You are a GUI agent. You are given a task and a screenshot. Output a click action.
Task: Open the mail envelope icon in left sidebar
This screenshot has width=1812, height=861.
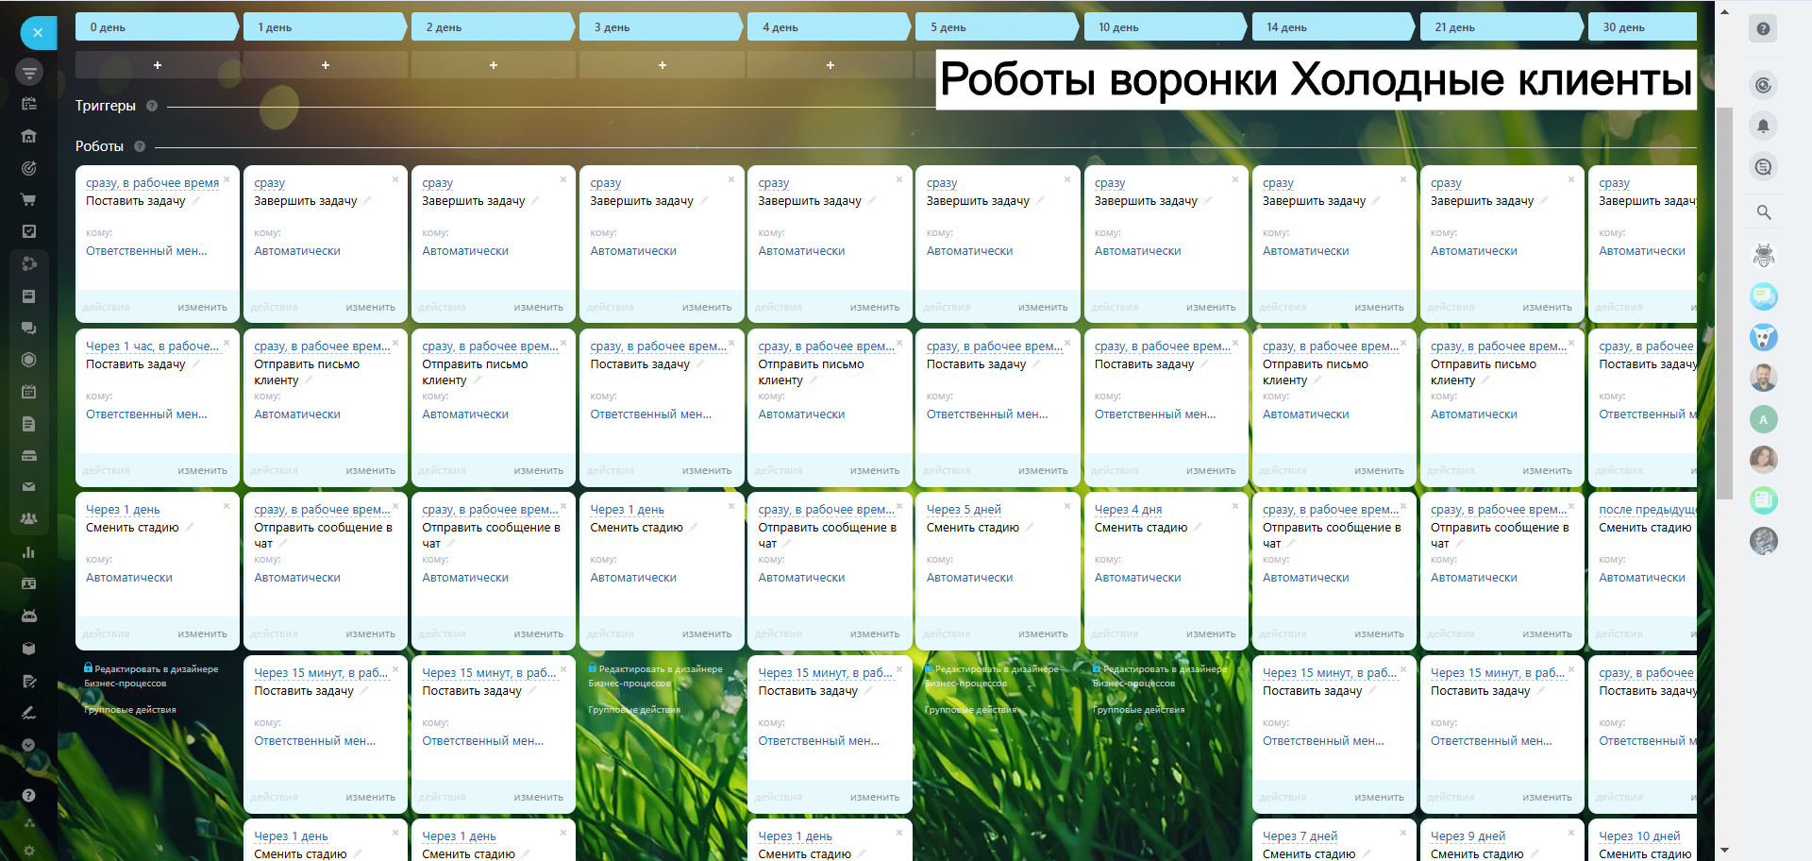[28, 487]
